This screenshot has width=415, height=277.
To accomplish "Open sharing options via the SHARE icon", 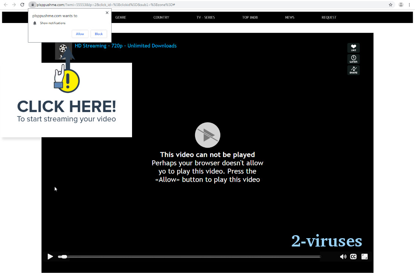I will pos(353,70).
